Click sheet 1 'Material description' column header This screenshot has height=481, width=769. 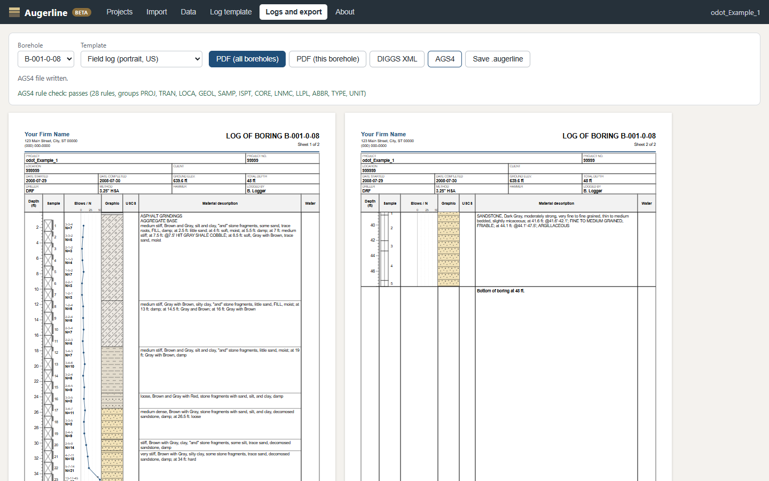[x=220, y=204]
